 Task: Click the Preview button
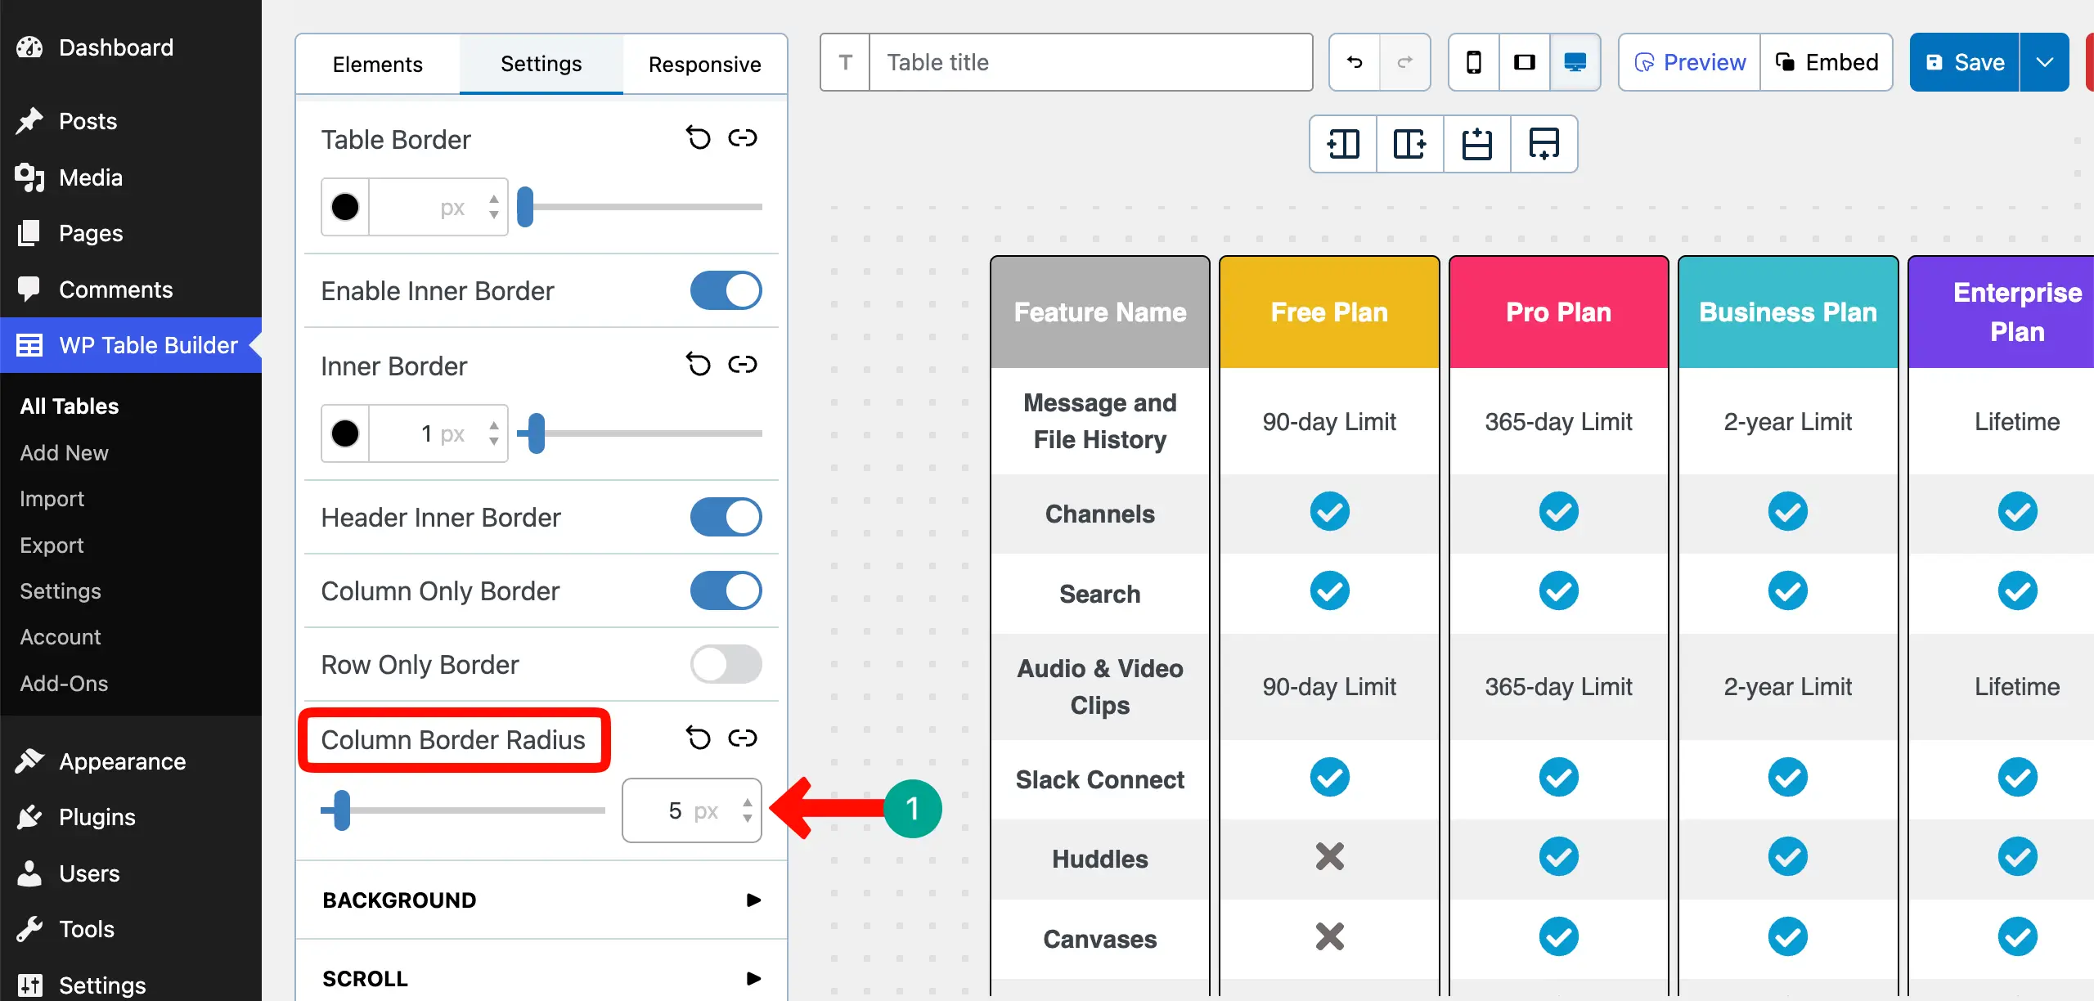point(1689,62)
